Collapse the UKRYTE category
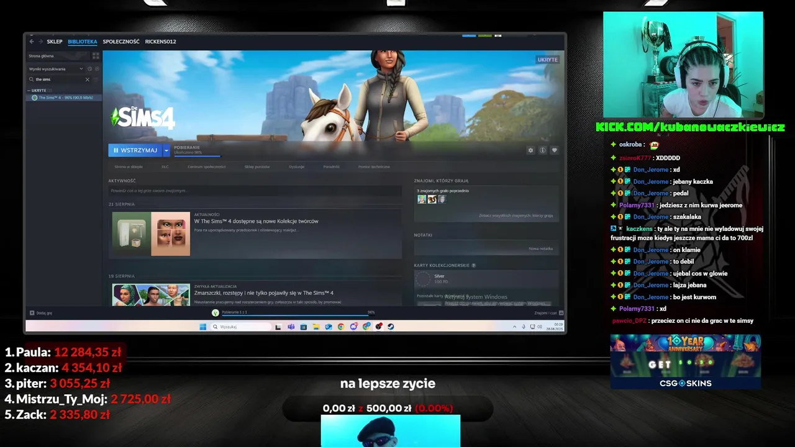The width and height of the screenshot is (795, 447). tap(39, 91)
